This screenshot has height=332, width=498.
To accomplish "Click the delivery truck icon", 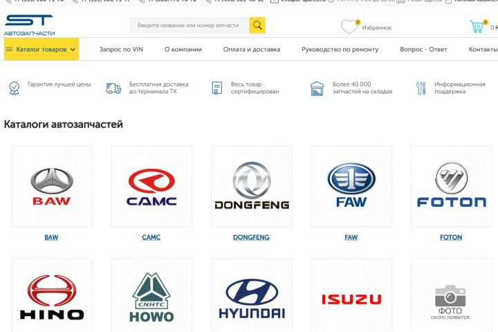I will coord(113,89).
